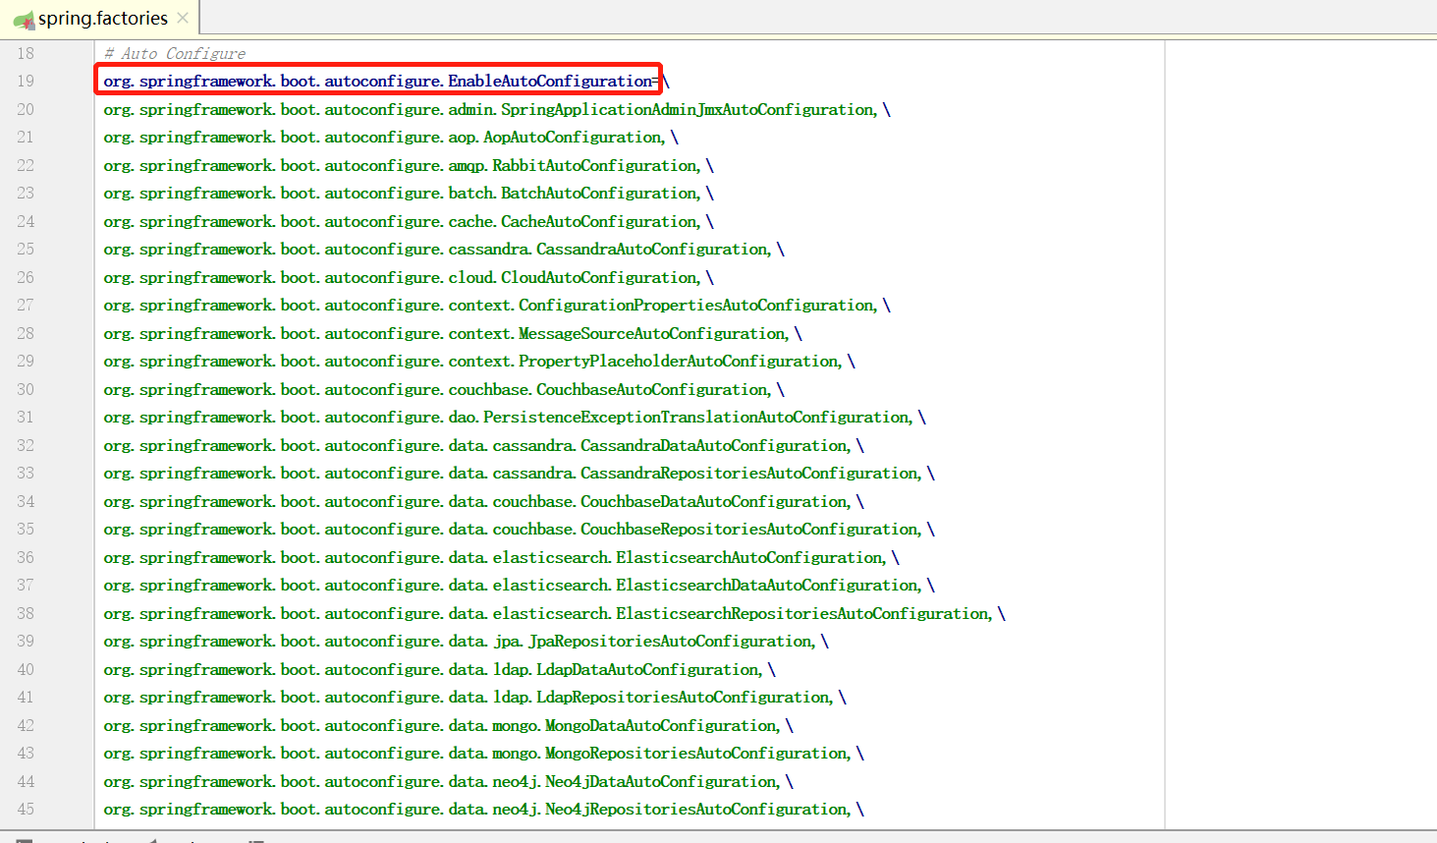Image resolution: width=1437 pixels, height=843 pixels.
Task: Click the JpaRepositoriesAutoConfiguration line
Action: point(467,641)
